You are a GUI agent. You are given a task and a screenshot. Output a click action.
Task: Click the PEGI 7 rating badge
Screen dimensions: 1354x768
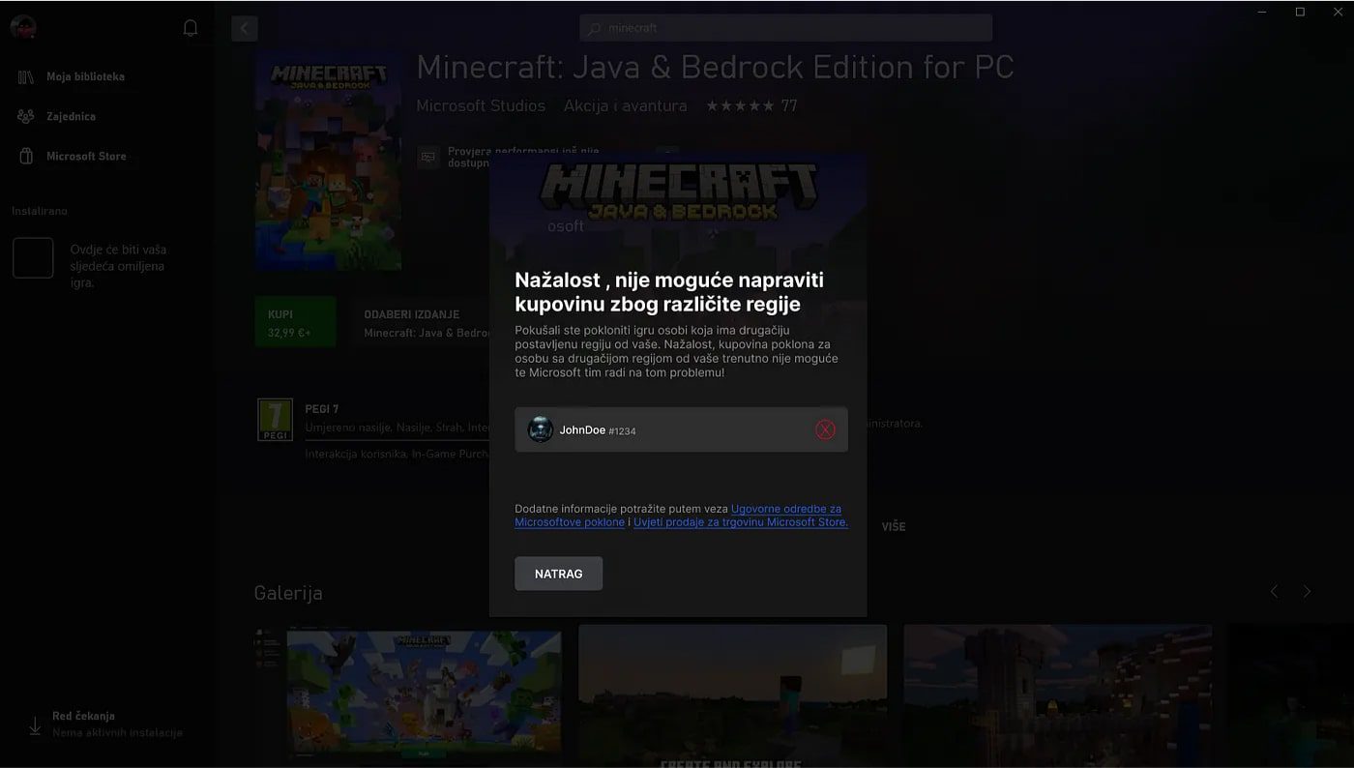click(275, 420)
